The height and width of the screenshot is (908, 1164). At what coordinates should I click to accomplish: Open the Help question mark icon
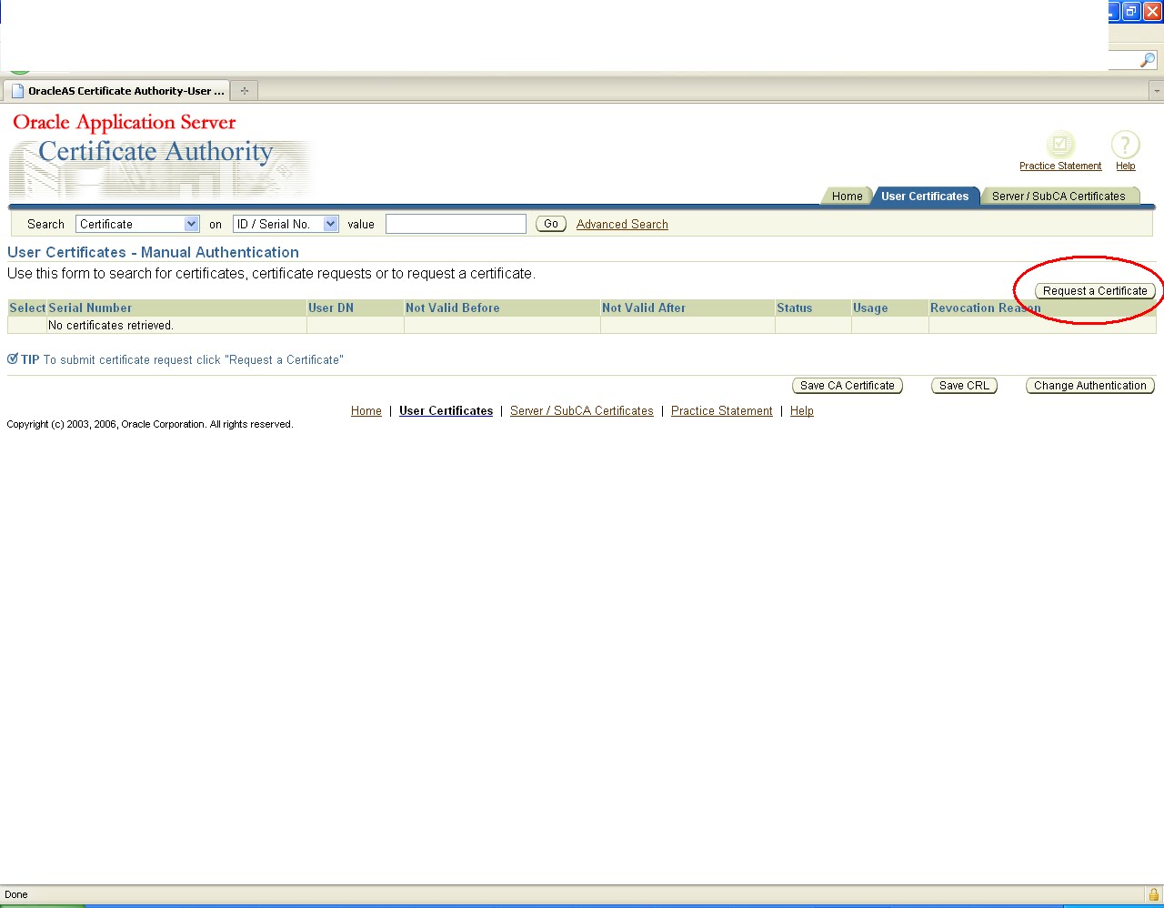(x=1126, y=145)
